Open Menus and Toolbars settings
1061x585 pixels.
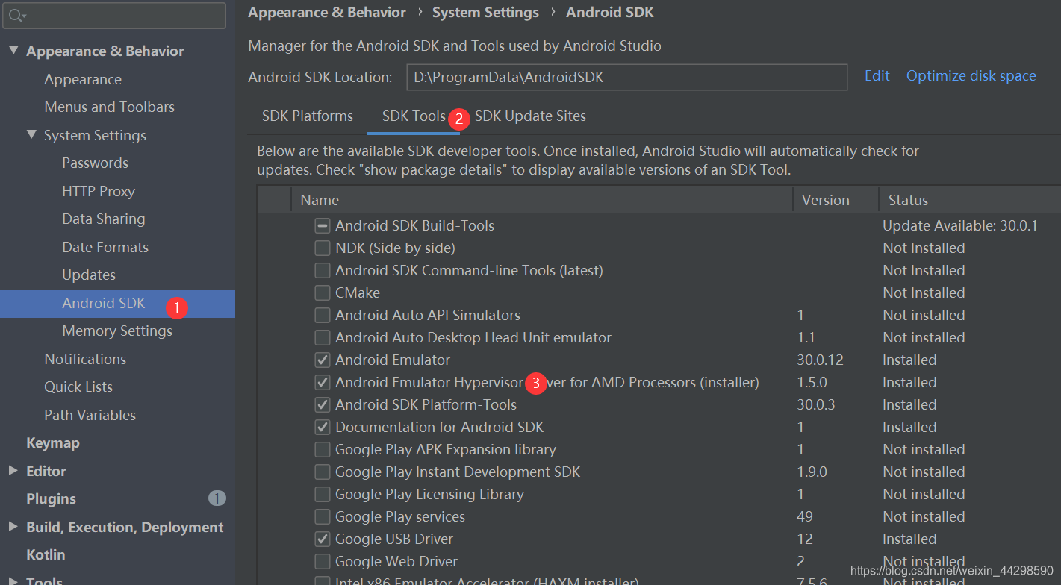click(109, 107)
